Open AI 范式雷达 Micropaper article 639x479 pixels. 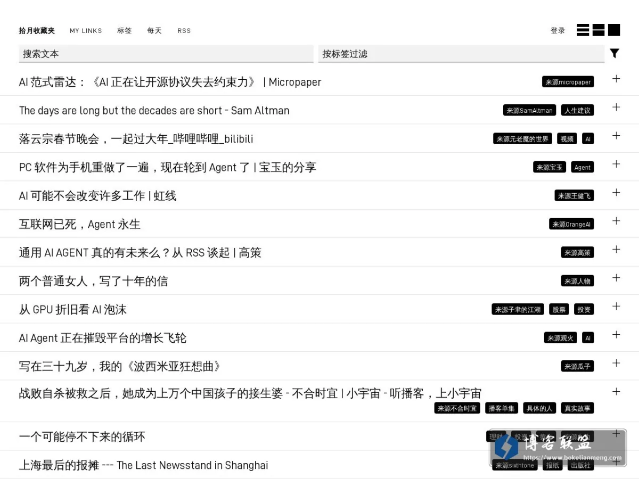170,82
